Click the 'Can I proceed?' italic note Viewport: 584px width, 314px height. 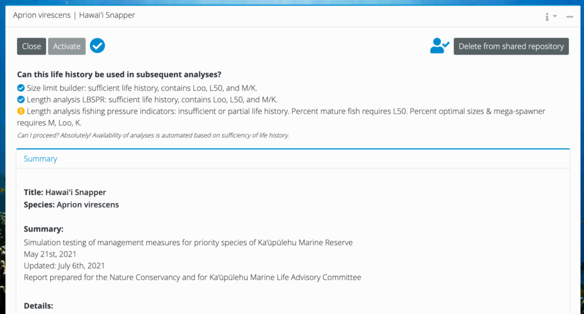point(153,135)
